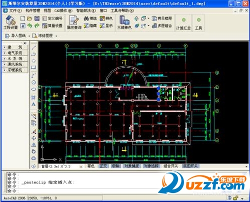Click the move tool cross-arrows icon
This screenshot has height=202, width=250.
click(33, 138)
